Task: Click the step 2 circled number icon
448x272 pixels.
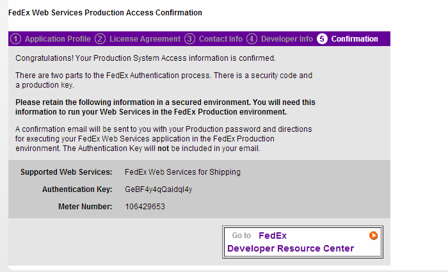Action: [100, 39]
